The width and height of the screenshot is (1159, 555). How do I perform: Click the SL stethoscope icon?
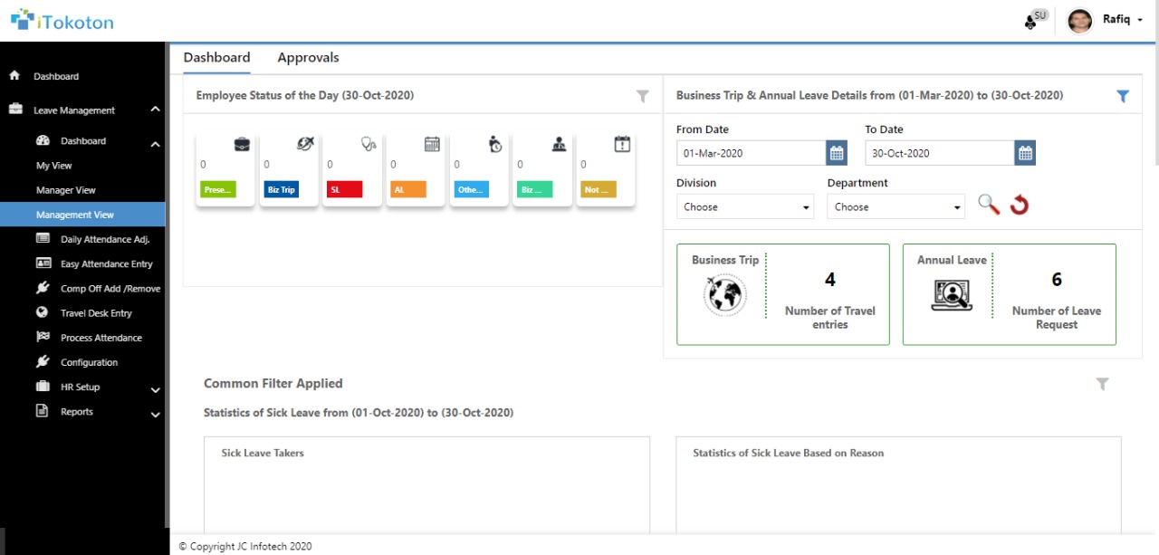(x=369, y=144)
